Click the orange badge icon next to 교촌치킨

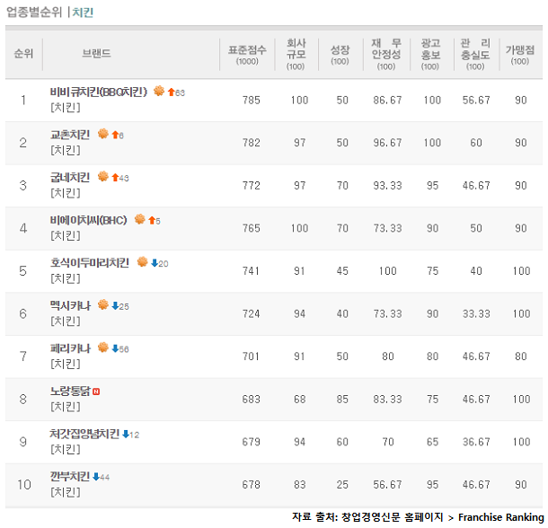click(x=103, y=134)
